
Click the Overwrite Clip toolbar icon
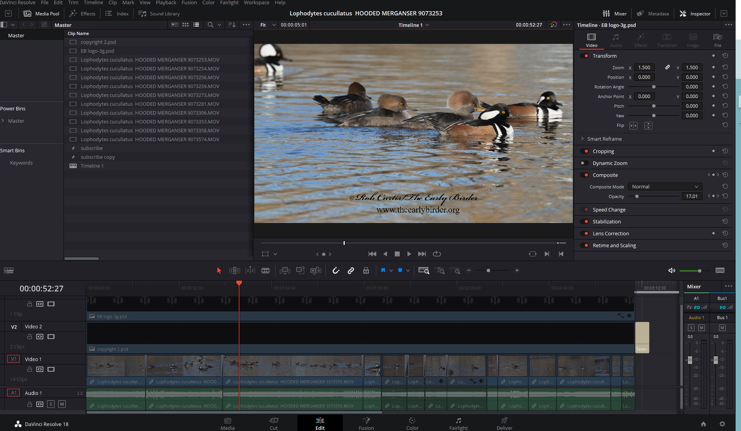pyautogui.click(x=300, y=271)
